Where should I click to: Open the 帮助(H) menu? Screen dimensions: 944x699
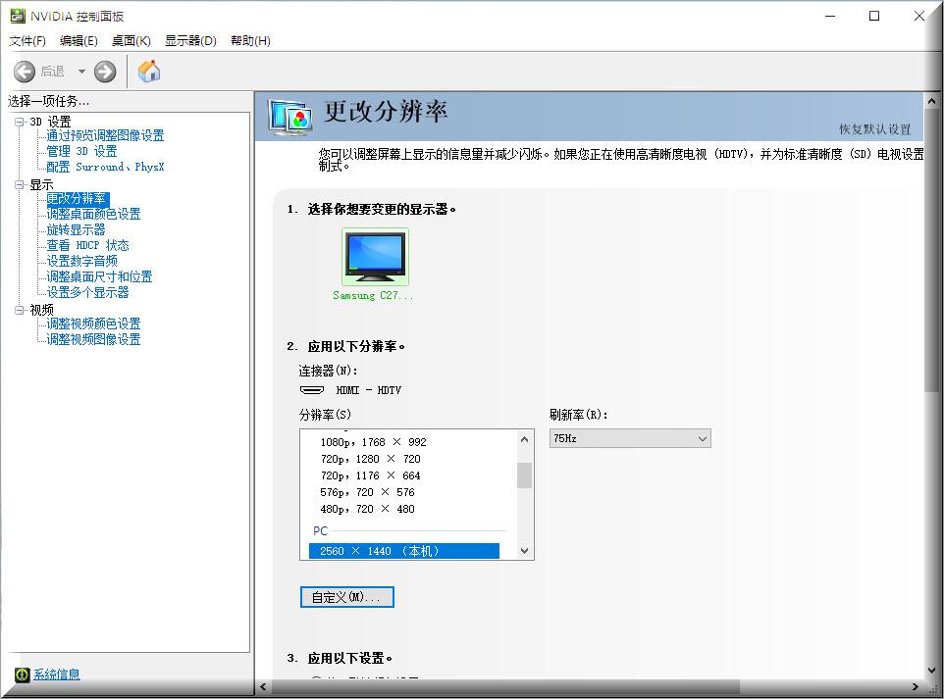250,41
